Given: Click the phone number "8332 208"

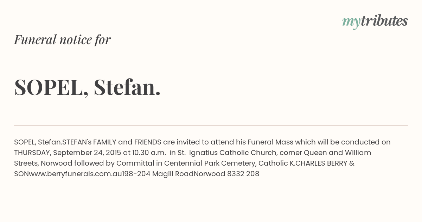Looking at the screenshot, I should coord(243,174).
